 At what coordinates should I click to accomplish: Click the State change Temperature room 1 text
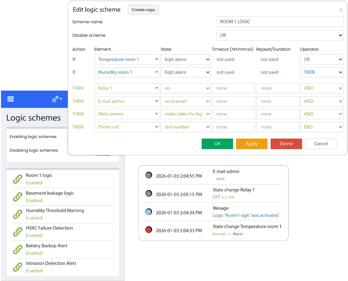coord(247,227)
